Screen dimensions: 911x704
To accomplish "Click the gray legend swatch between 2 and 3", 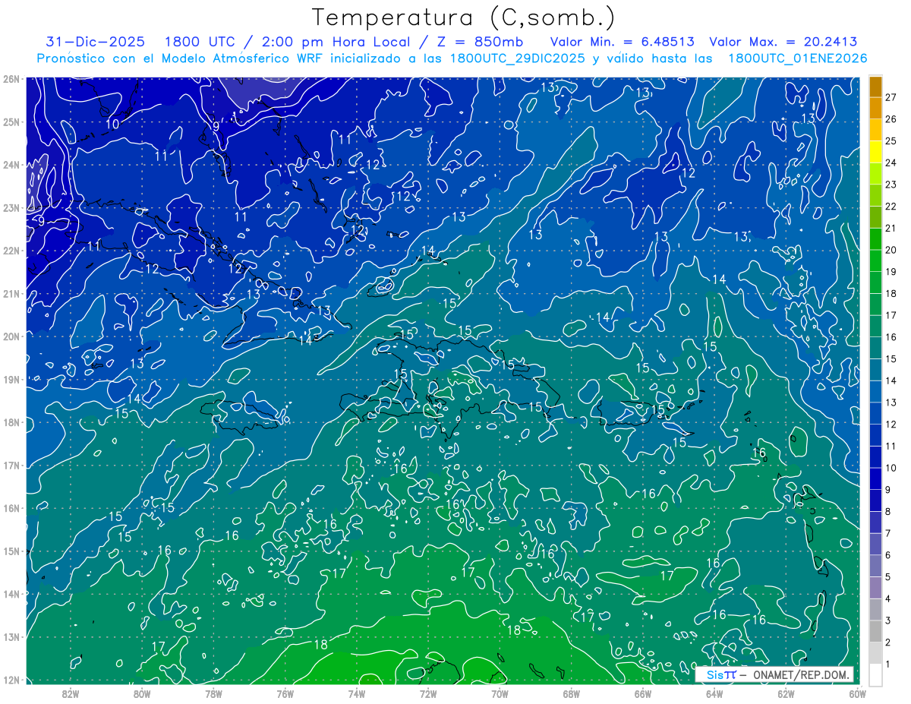I will [875, 631].
